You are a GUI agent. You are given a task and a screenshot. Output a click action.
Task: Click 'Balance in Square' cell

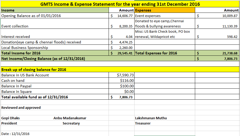click(x=55, y=92)
